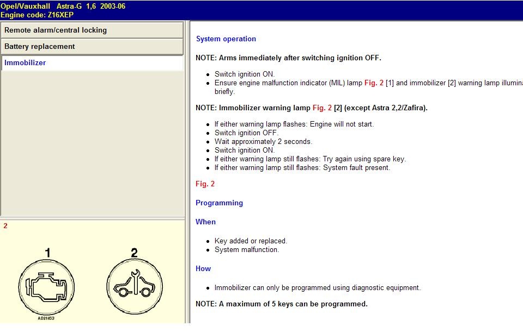
Task: Select the Immobilizer section
Action: (x=92, y=63)
